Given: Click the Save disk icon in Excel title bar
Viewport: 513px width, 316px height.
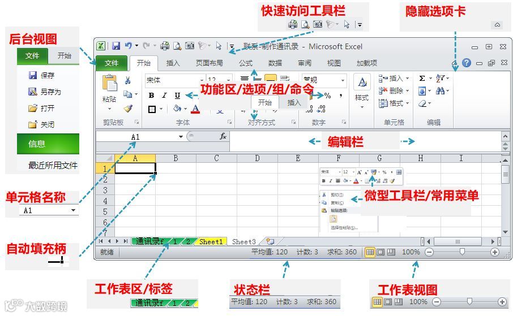Looking at the screenshot, I should (x=116, y=46).
